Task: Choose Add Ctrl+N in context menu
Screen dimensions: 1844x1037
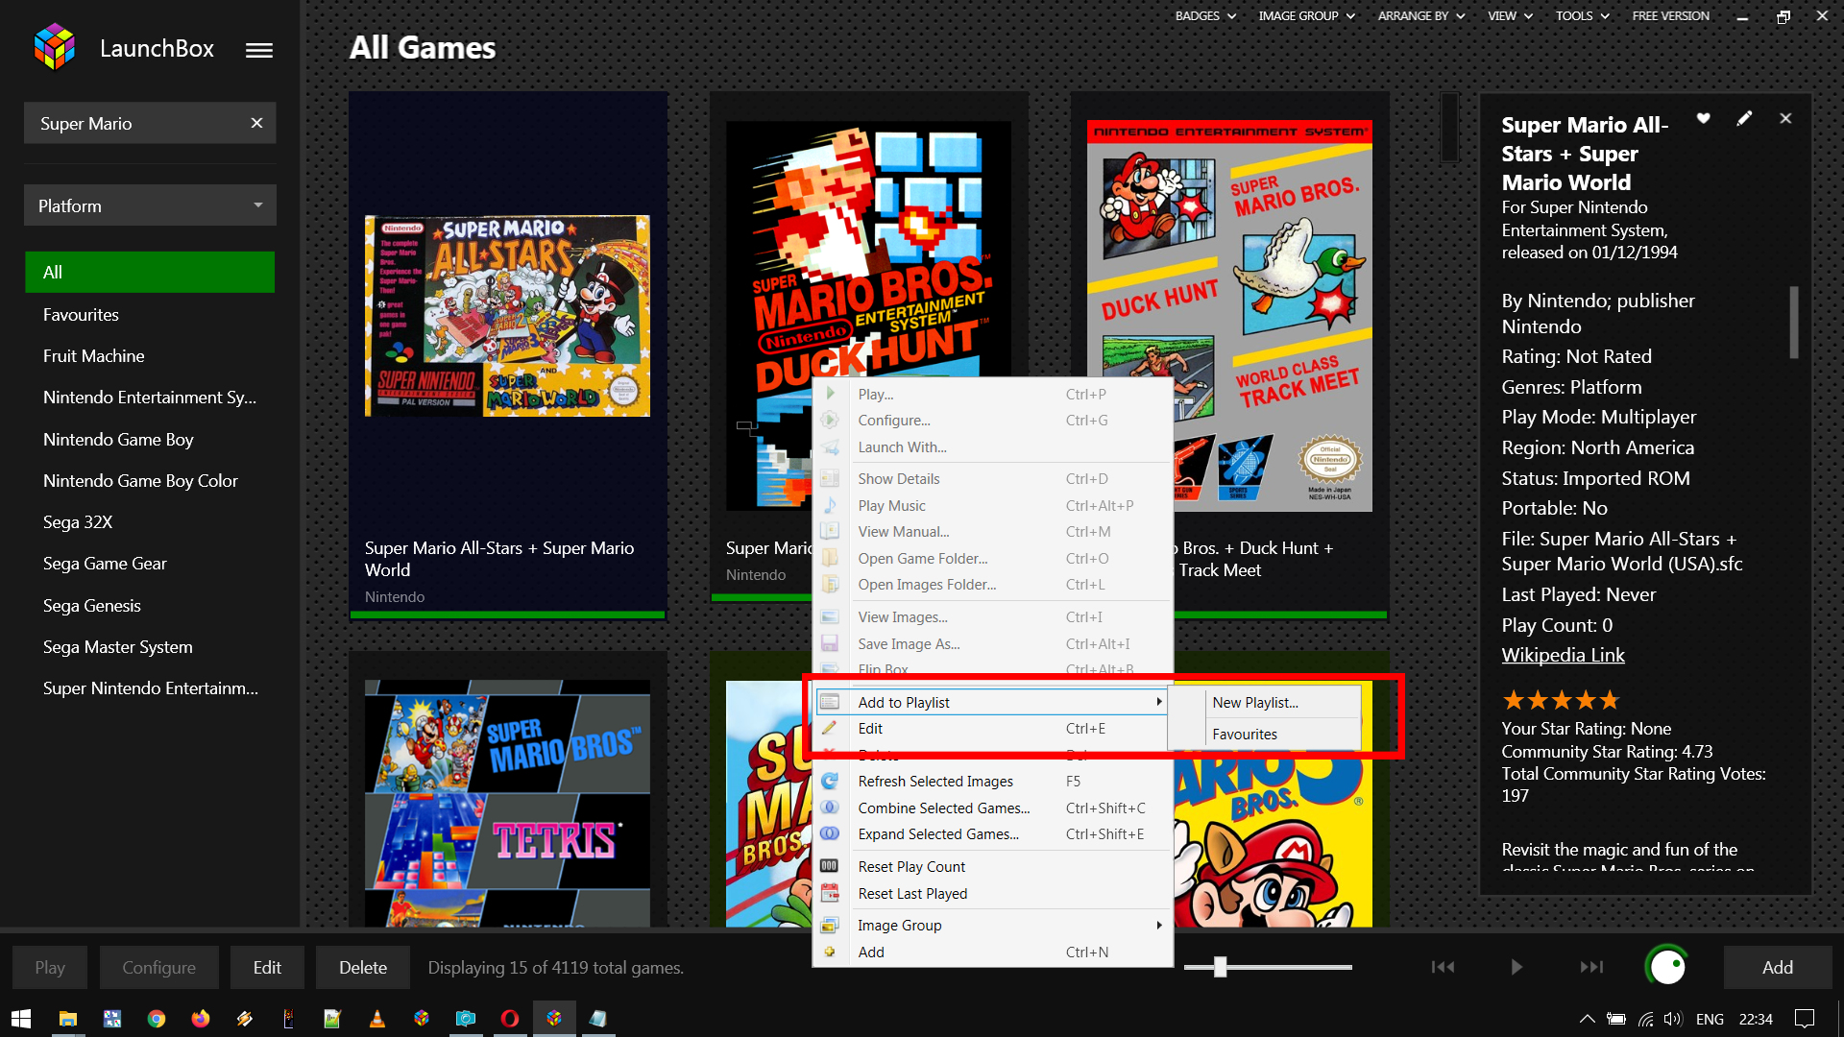Action: pos(992,952)
